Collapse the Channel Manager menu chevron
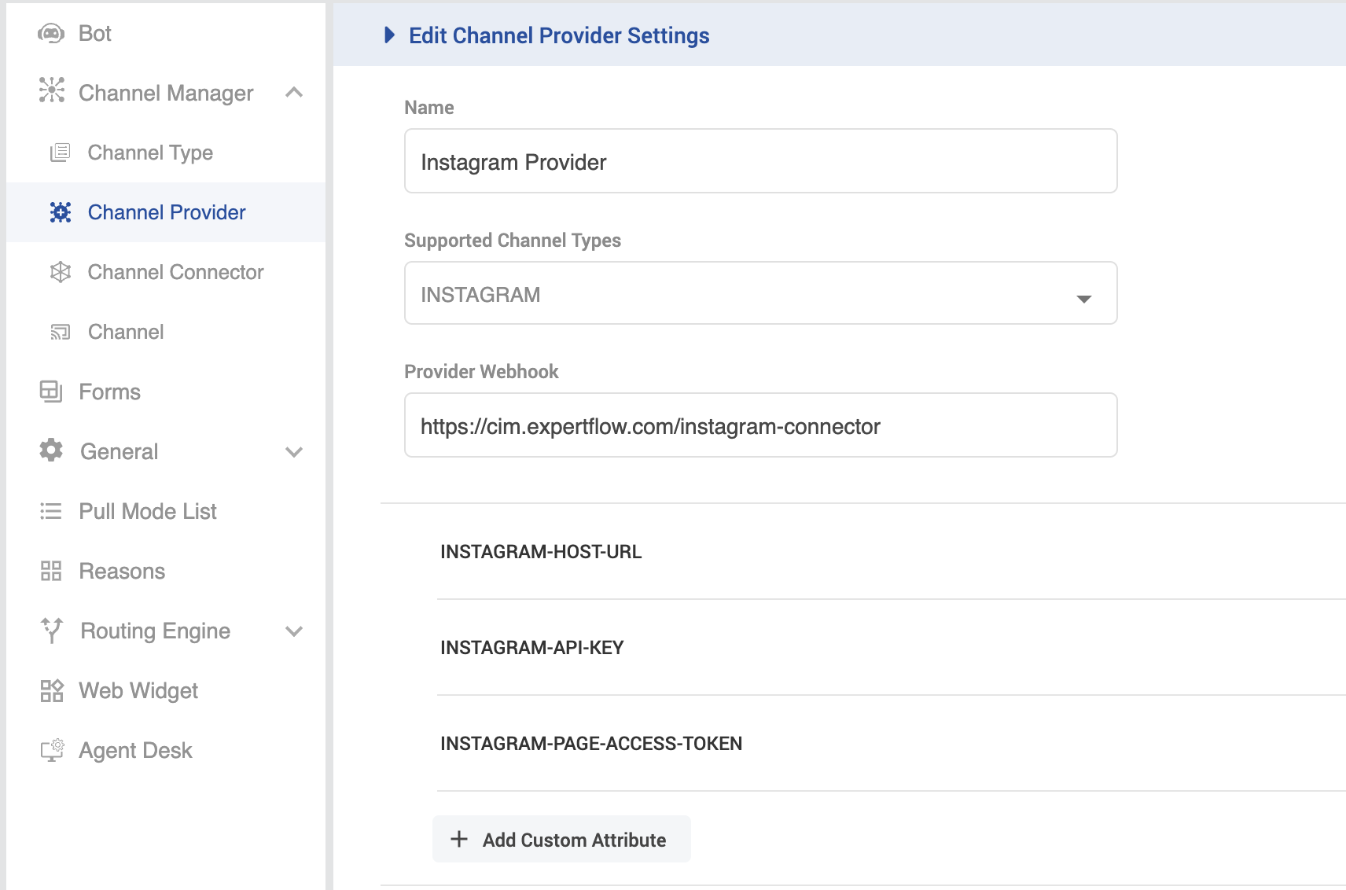The image size is (1346, 890). 294,93
